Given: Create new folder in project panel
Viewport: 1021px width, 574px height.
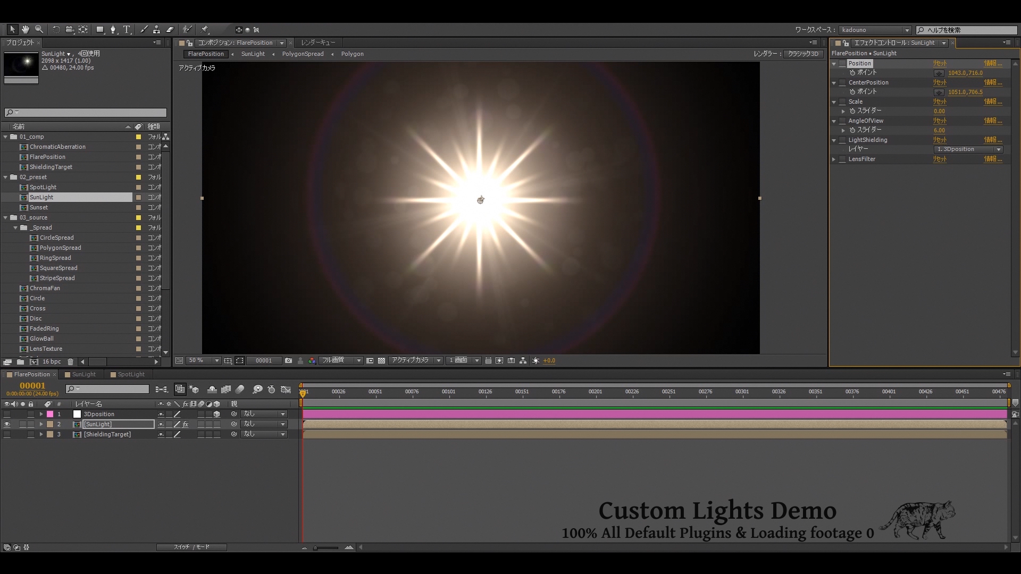Looking at the screenshot, I should click(x=20, y=362).
